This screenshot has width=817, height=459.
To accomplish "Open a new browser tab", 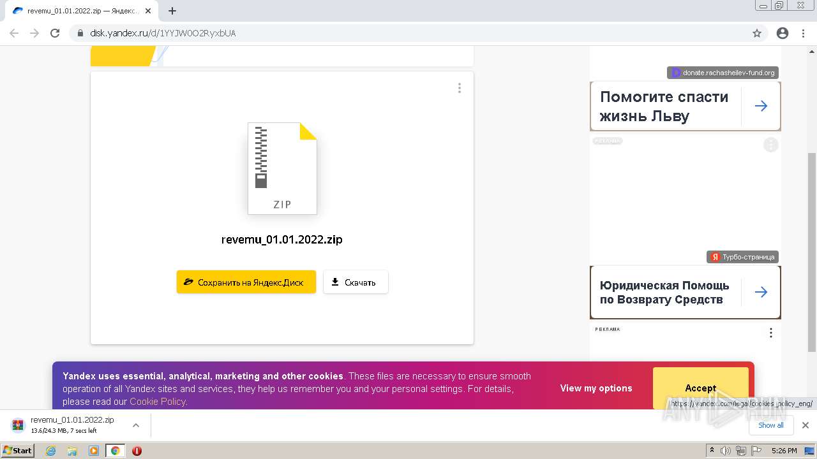I will pyautogui.click(x=172, y=11).
